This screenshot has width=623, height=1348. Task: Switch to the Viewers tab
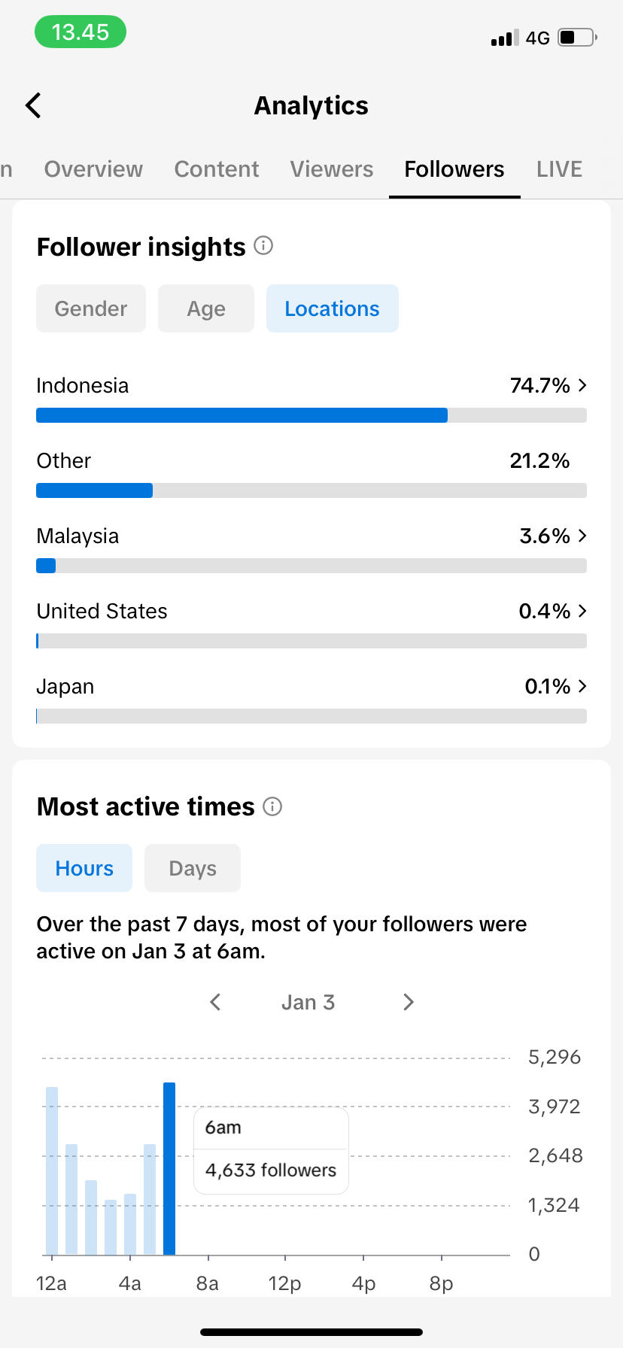332,169
